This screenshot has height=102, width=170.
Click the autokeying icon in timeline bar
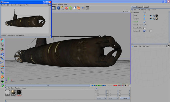(x=116, y=85)
